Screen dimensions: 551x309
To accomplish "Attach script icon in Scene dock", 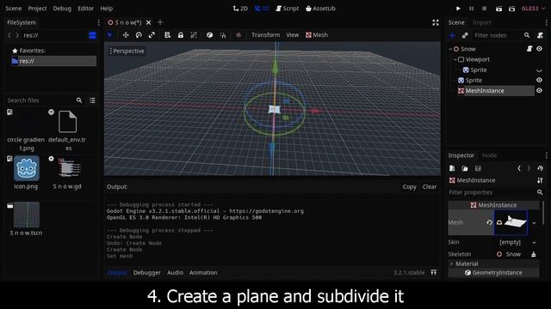I will pyautogui.click(x=540, y=35).
